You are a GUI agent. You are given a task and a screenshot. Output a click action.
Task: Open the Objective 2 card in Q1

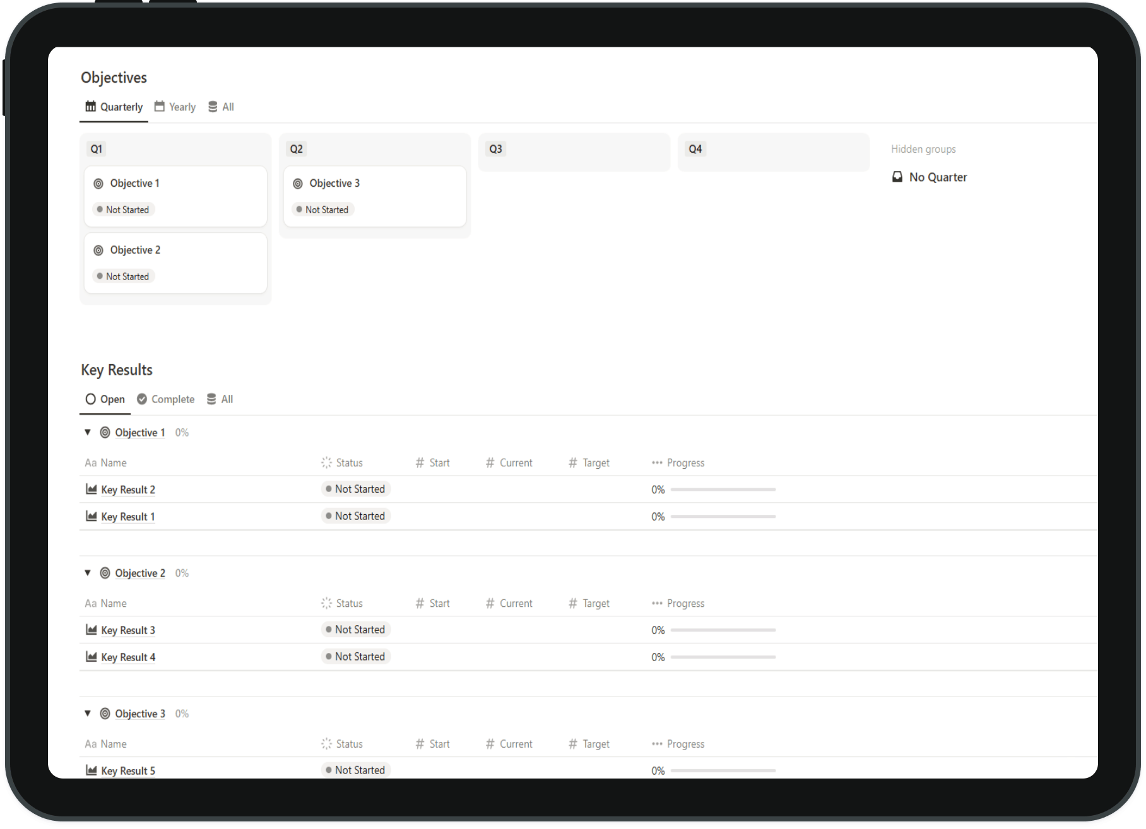[175, 263]
